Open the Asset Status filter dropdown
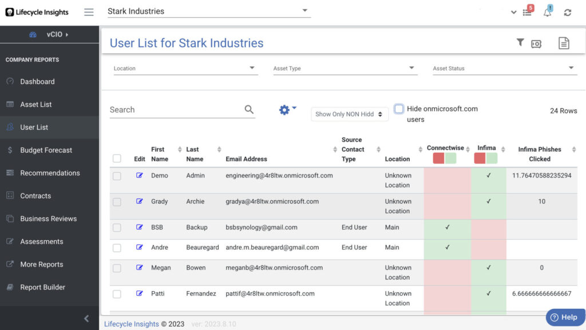This screenshot has height=330, width=586. coord(505,68)
